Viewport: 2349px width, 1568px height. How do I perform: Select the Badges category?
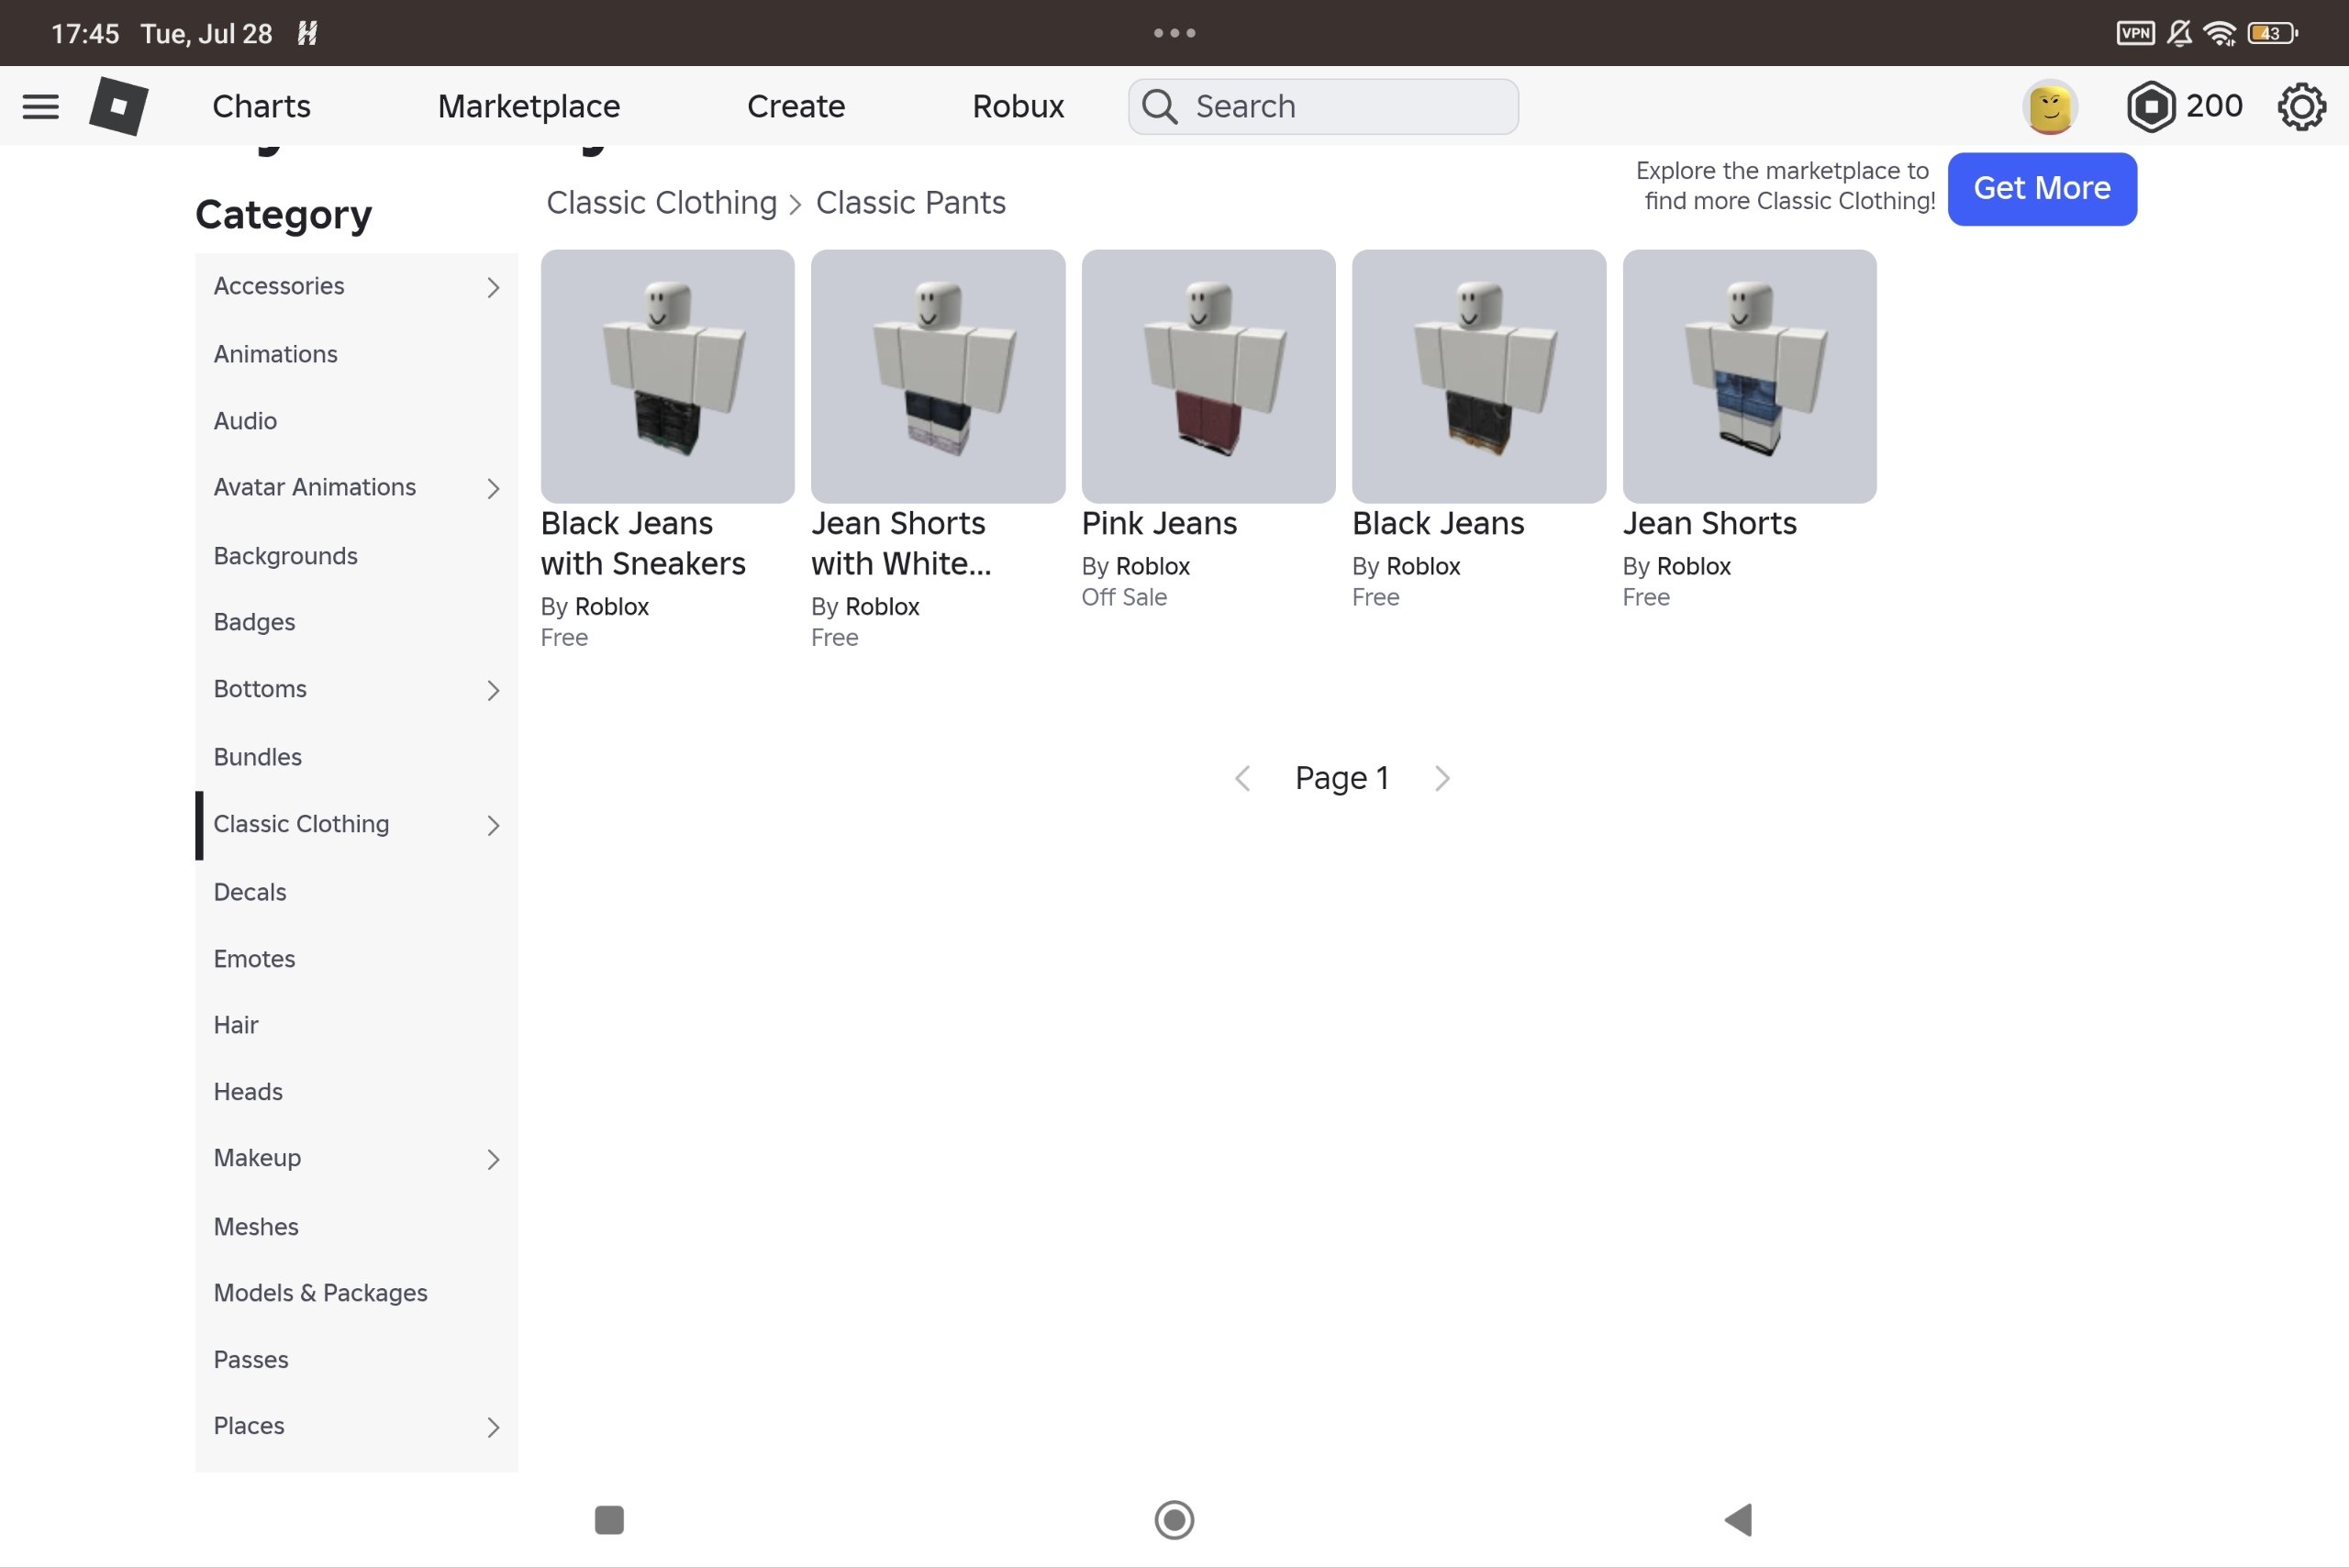click(x=356, y=622)
